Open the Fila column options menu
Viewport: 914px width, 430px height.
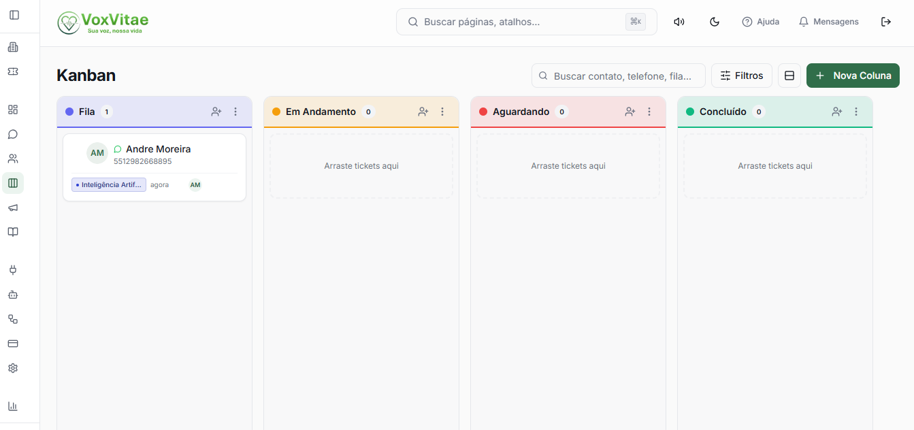(x=235, y=112)
